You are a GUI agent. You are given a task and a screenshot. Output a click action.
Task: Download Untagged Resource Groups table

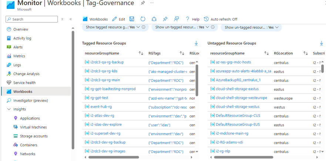pos(322,43)
